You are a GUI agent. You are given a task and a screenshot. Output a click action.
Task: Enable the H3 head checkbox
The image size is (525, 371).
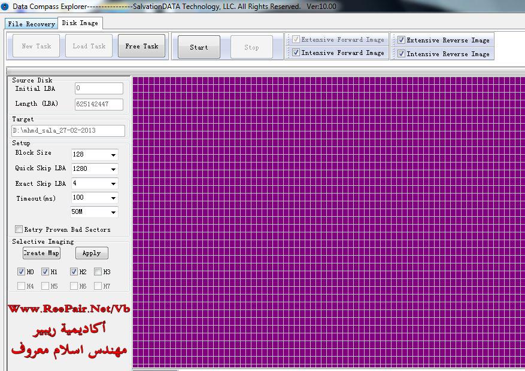tap(98, 272)
